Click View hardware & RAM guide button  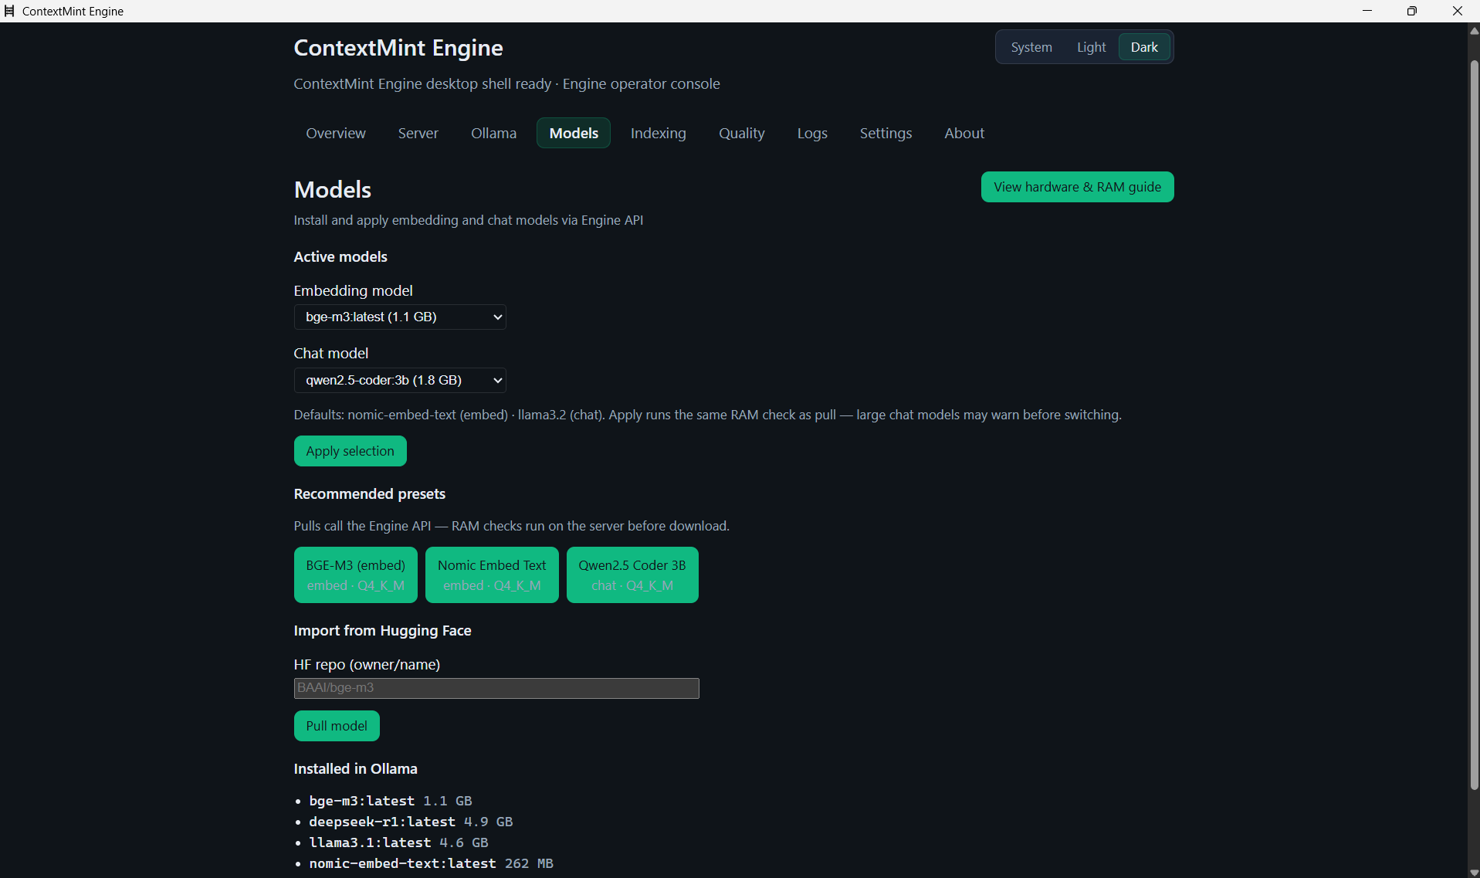pos(1077,187)
